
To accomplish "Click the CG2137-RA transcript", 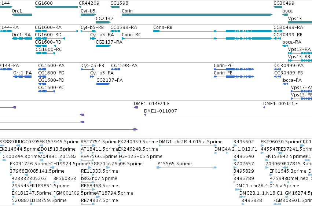I will (x=103, y=46).
